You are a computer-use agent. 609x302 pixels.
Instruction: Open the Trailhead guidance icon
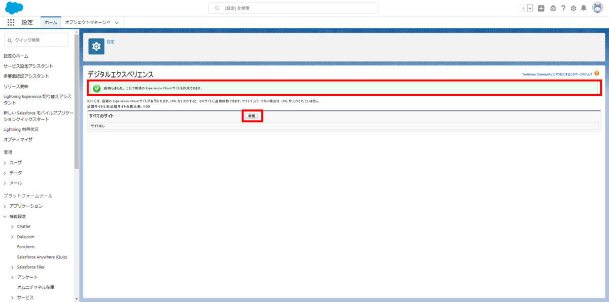(x=553, y=8)
